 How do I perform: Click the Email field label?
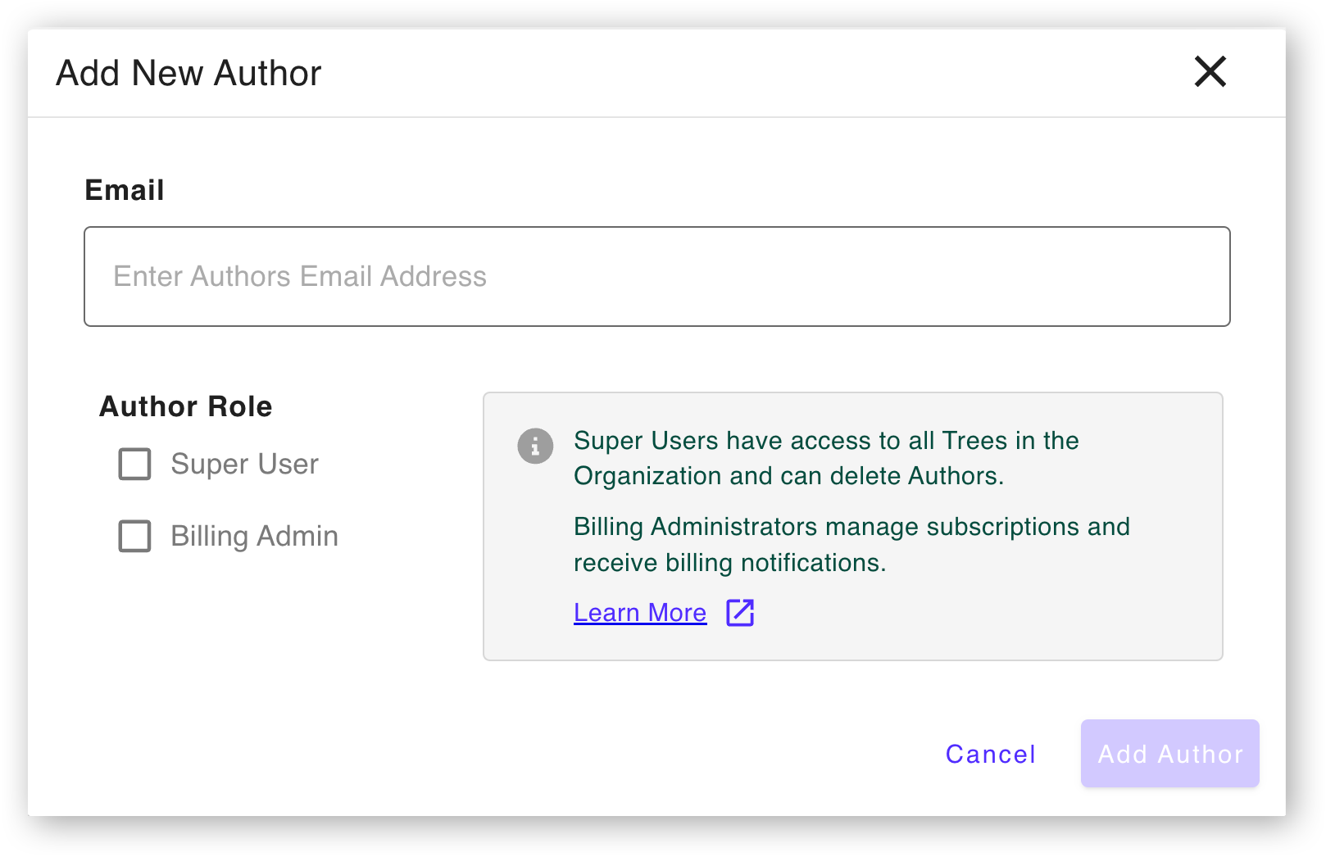[x=125, y=190]
